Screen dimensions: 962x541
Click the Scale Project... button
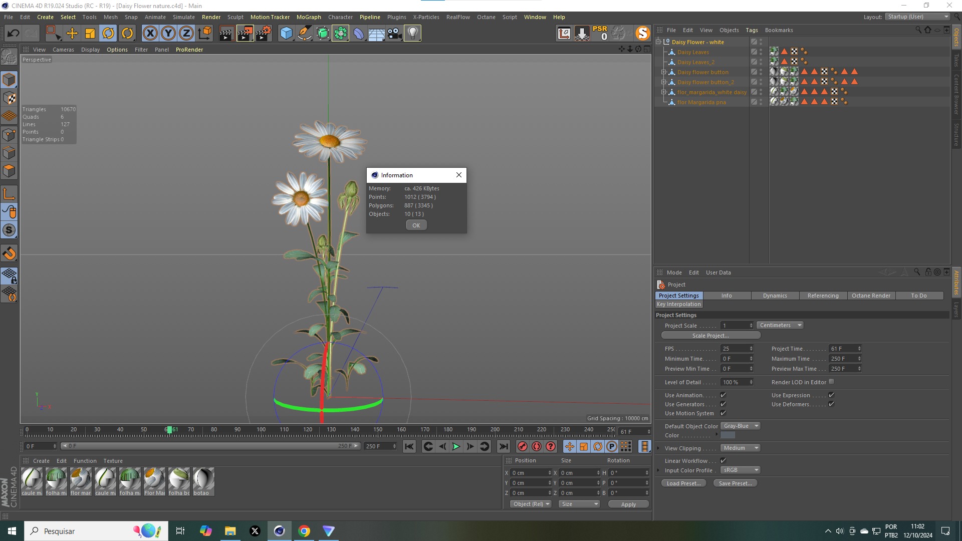tap(710, 336)
